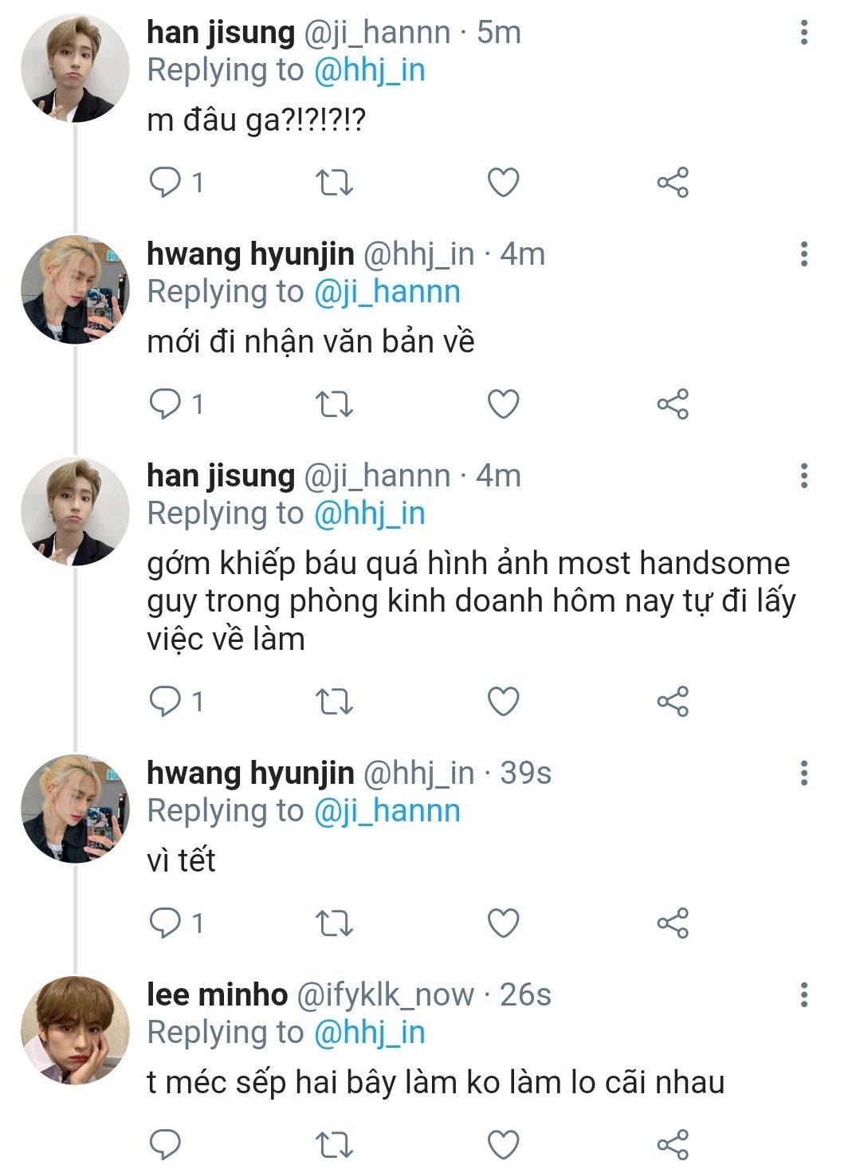Image resolution: width=860 pixels, height=1173 pixels.
Task: Like han jisung's "gớm khiếp báu quá" tweet
Action: coord(504,702)
